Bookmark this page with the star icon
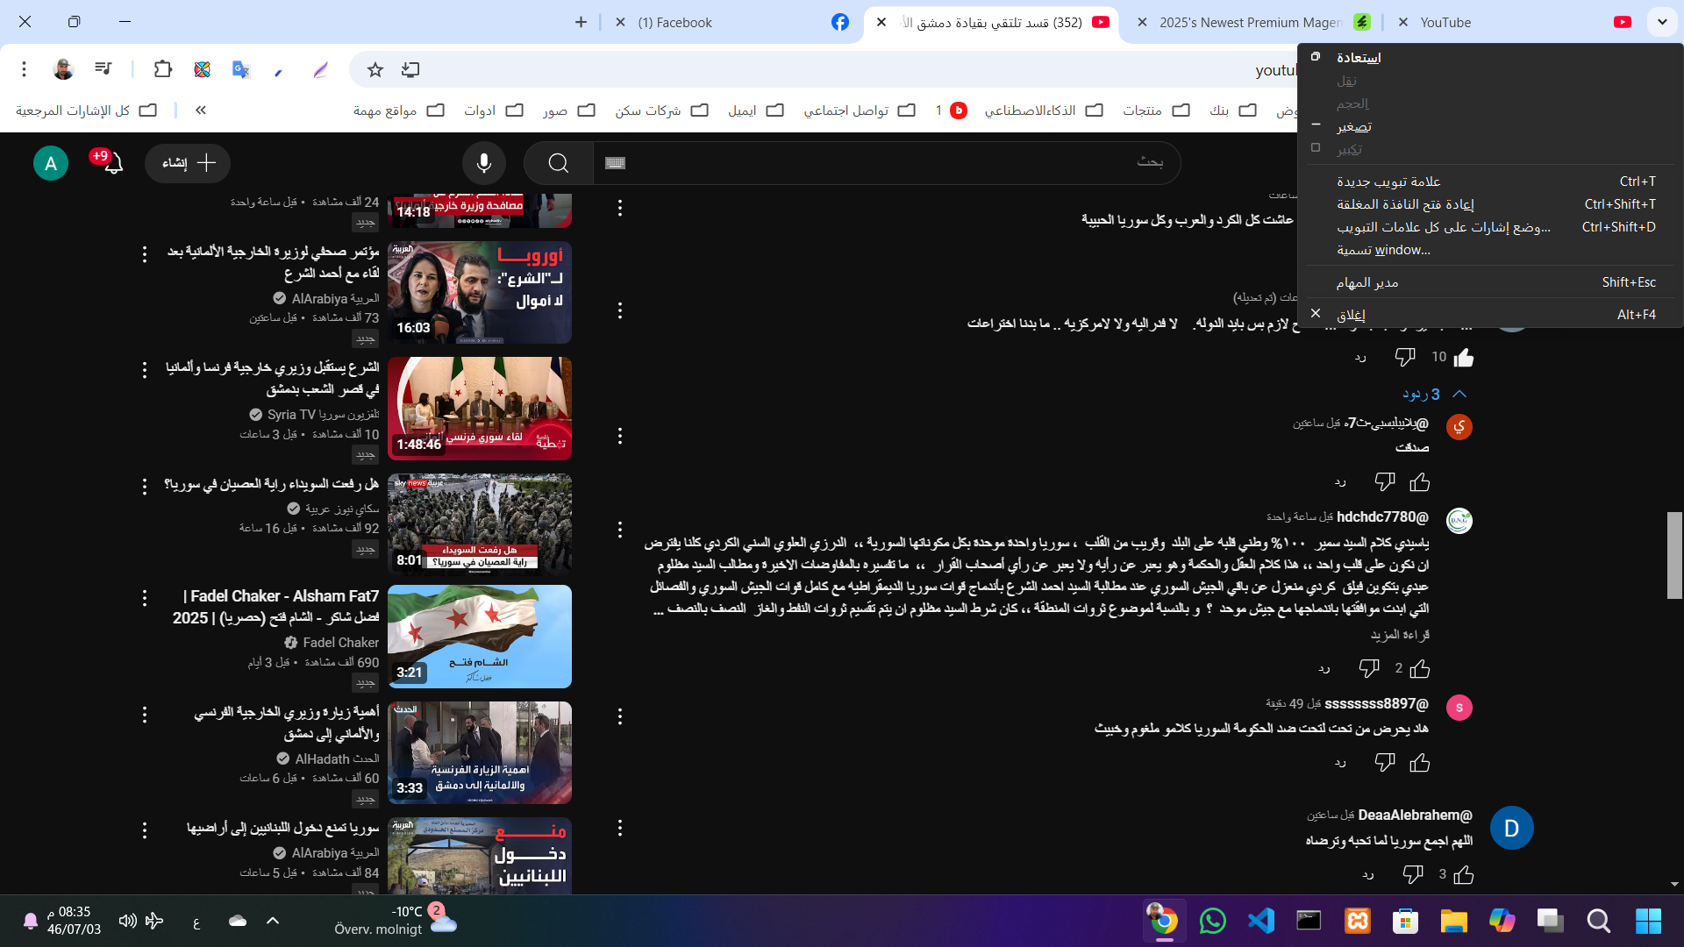 (375, 69)
